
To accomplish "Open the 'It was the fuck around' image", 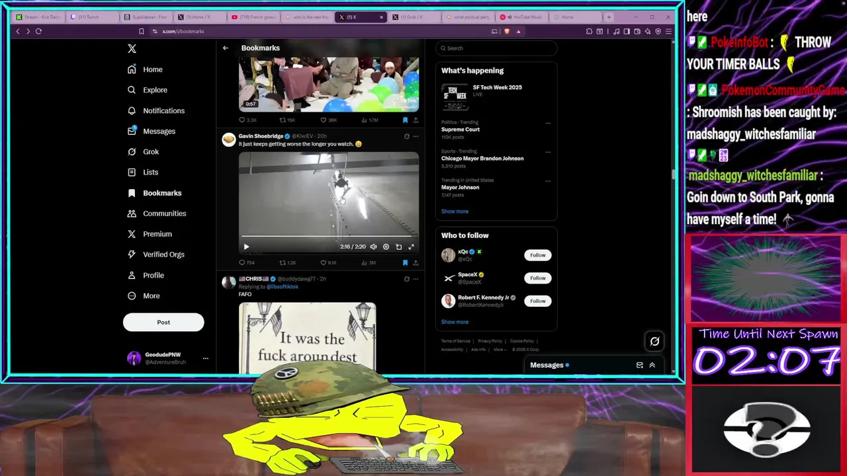I will pyautogui.click(x=308, y=337).
